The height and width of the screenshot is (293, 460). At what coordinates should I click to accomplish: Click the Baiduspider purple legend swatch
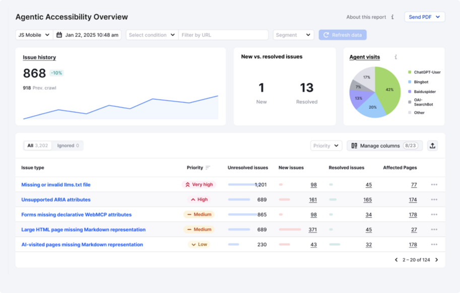[410, 92]
